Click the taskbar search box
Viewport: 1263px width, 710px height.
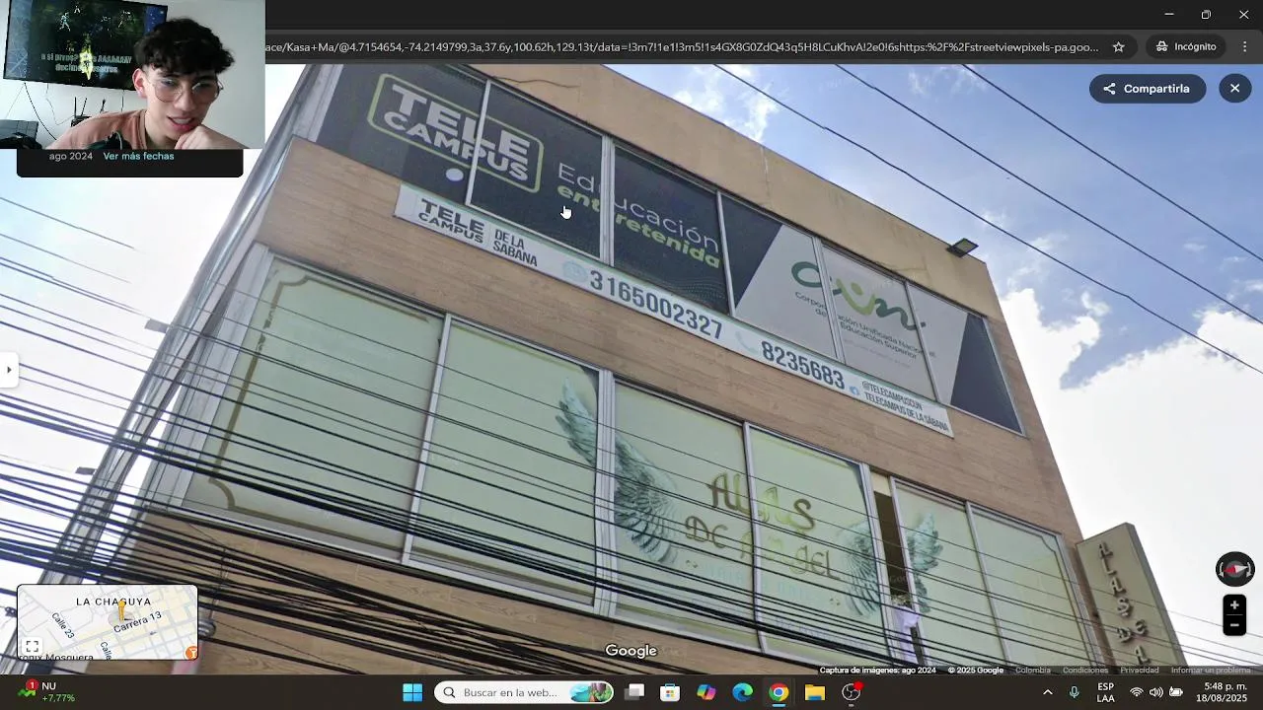[524, 692]
